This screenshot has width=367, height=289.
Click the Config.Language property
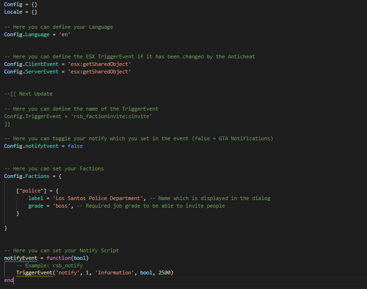(x=27, y=34)
